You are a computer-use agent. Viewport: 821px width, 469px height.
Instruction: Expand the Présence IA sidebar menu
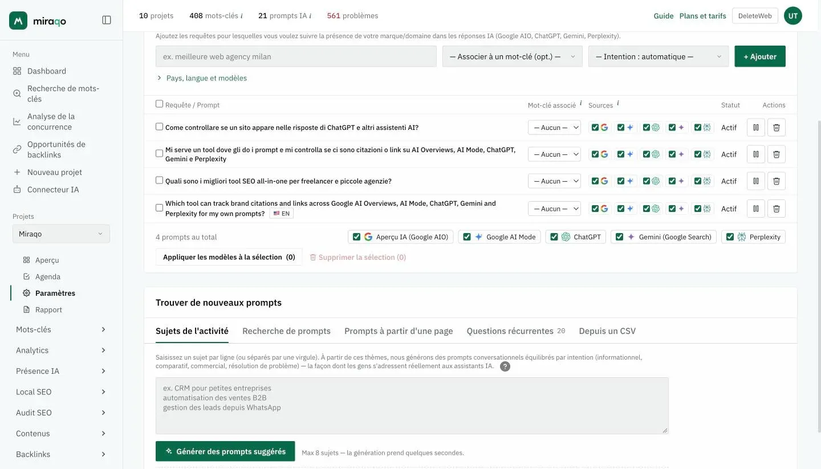[x=61, y=371]
